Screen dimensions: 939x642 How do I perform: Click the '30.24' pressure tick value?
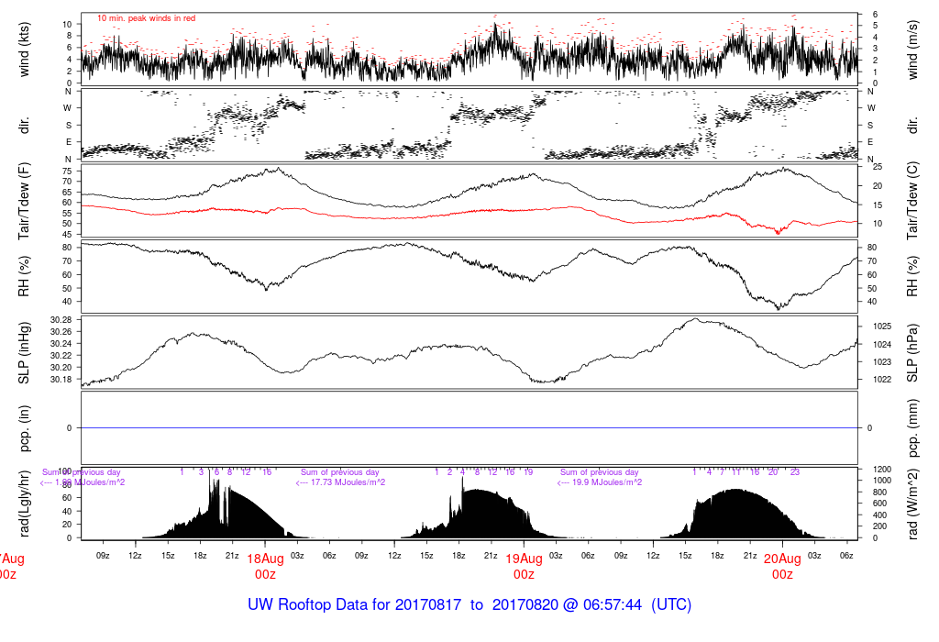click(61, 344)
